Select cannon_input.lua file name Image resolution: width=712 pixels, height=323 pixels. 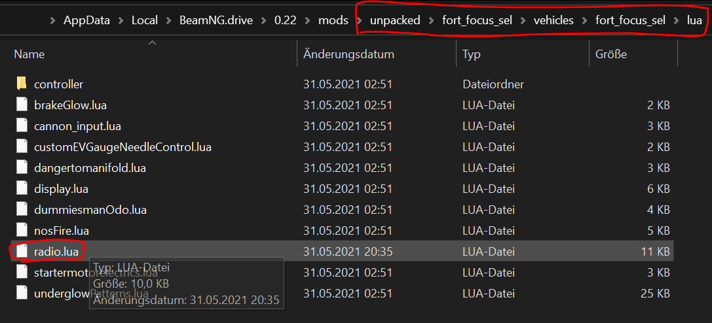click(78, 126)
